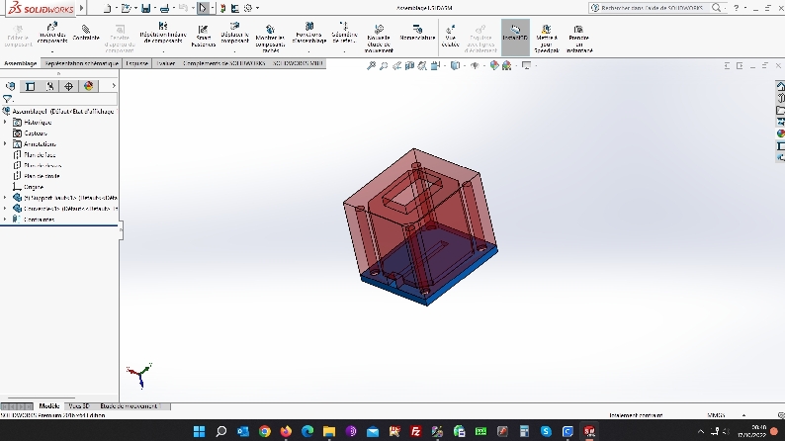Open the DisplayManager appearance tab
This screenshot has width=785, height=441.
[87, 86]
